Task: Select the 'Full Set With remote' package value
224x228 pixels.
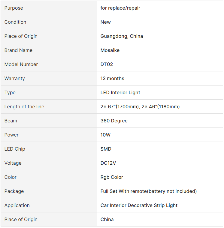Action: pos(148,191)
